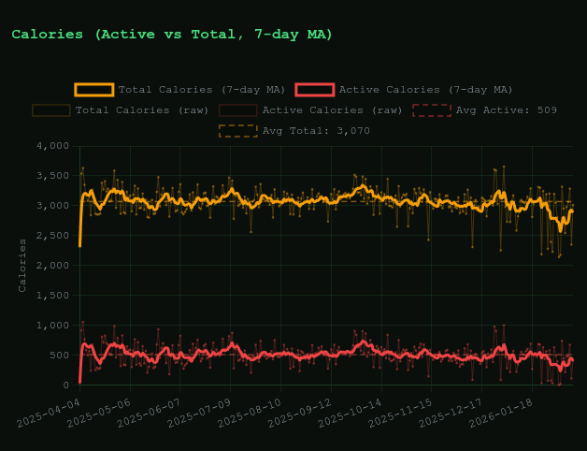Screen dimensions: 587x451
Task: Show or hide 'Active Calories (raw)' legend text
Action: [332, 110]
